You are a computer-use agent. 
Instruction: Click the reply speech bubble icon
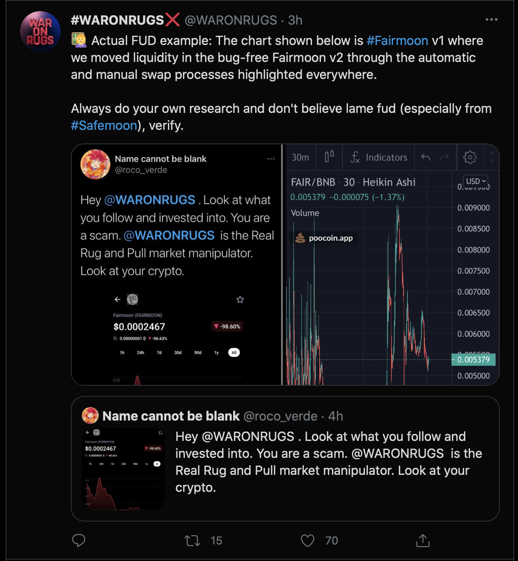(x=79, y=540)
